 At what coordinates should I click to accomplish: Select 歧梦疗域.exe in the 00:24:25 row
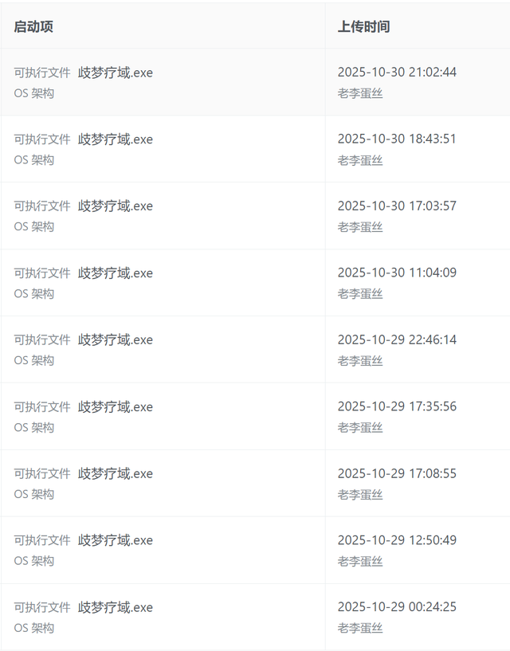point(116,607)
